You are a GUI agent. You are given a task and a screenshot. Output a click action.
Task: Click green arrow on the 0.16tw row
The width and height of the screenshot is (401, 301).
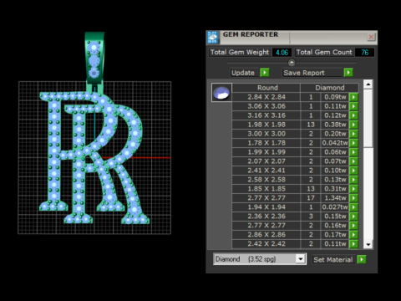click(353, 226)
